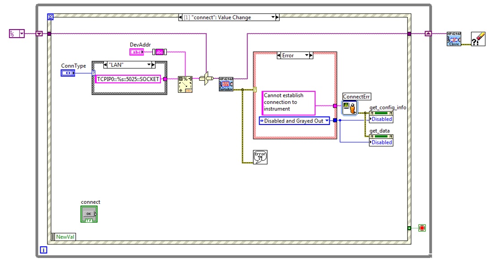Open the event case selector dropdown

(273, 17)
